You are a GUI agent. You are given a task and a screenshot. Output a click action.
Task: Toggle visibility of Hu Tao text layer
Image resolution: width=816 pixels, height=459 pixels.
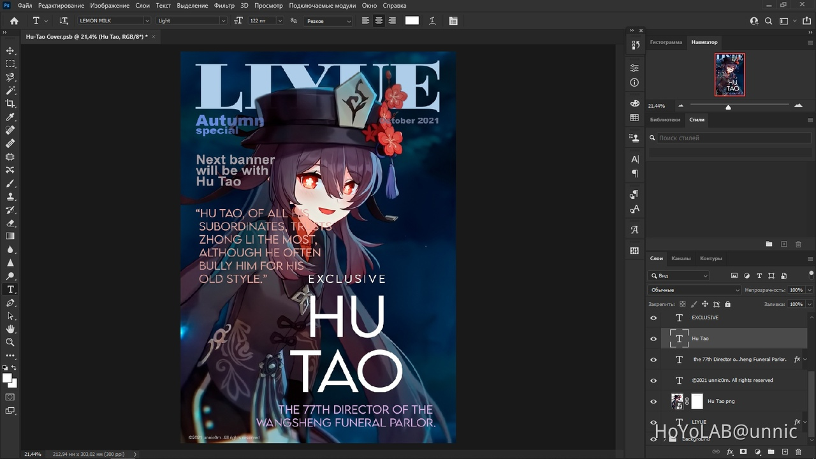653,339
